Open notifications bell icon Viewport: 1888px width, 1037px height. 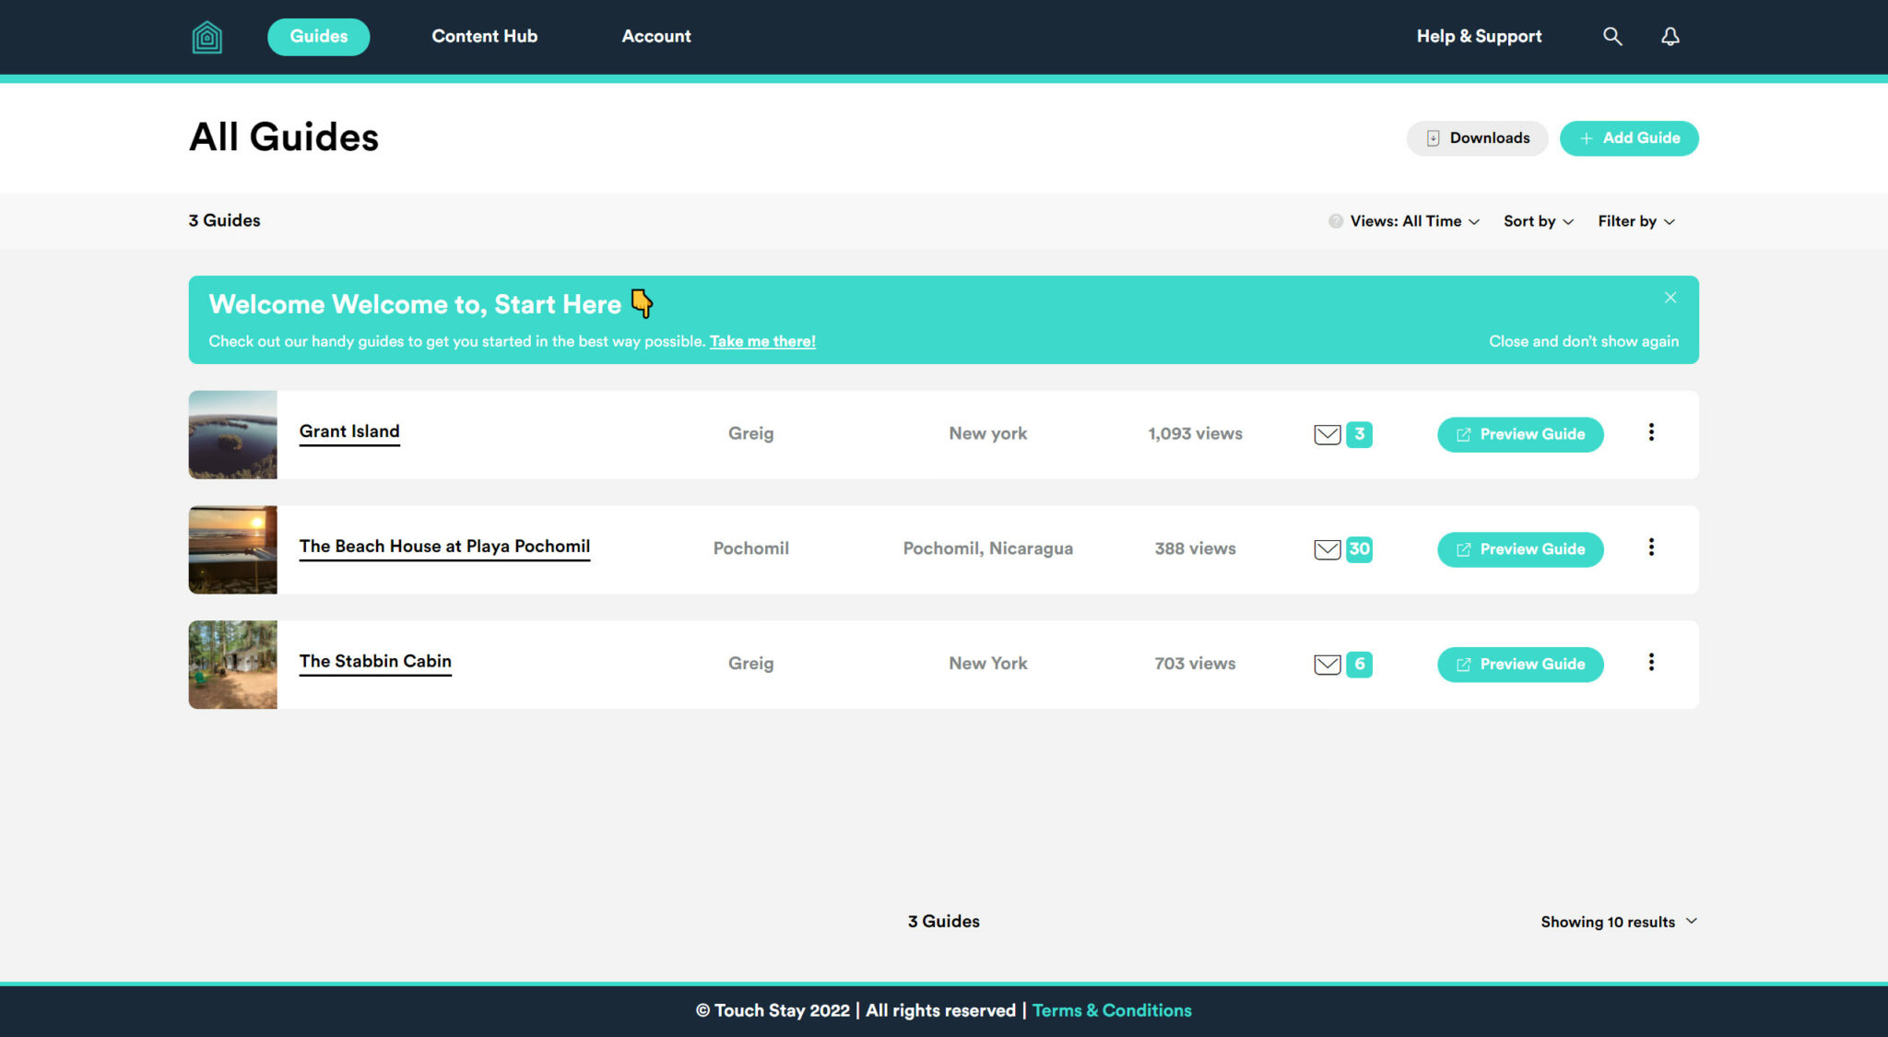[1670, 36]
